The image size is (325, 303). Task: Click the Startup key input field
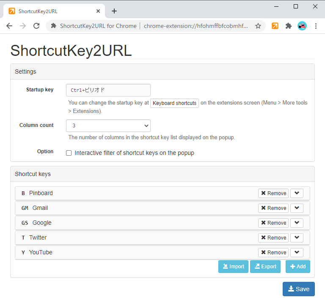(108, 90)
